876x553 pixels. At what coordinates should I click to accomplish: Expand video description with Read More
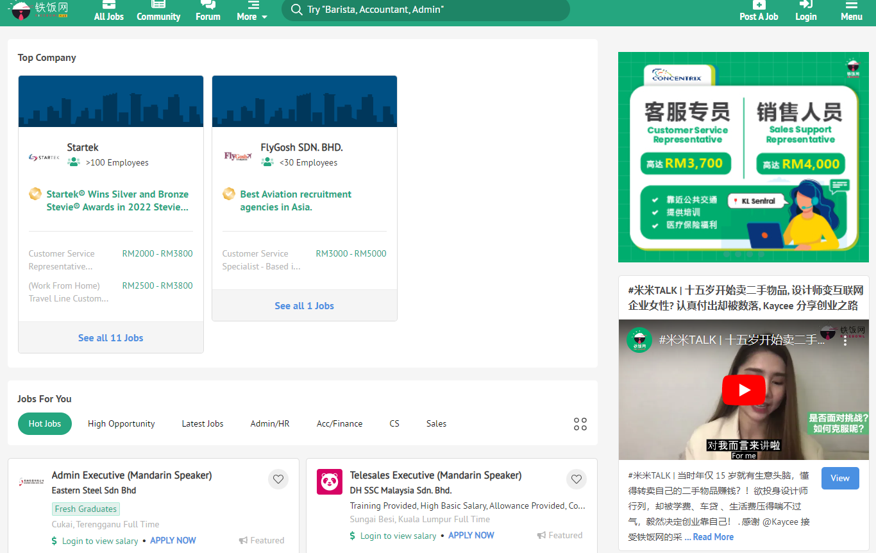(x=712, y=537)
